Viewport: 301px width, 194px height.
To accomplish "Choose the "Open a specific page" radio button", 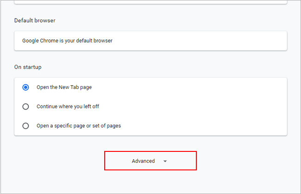I will point(26,125).
